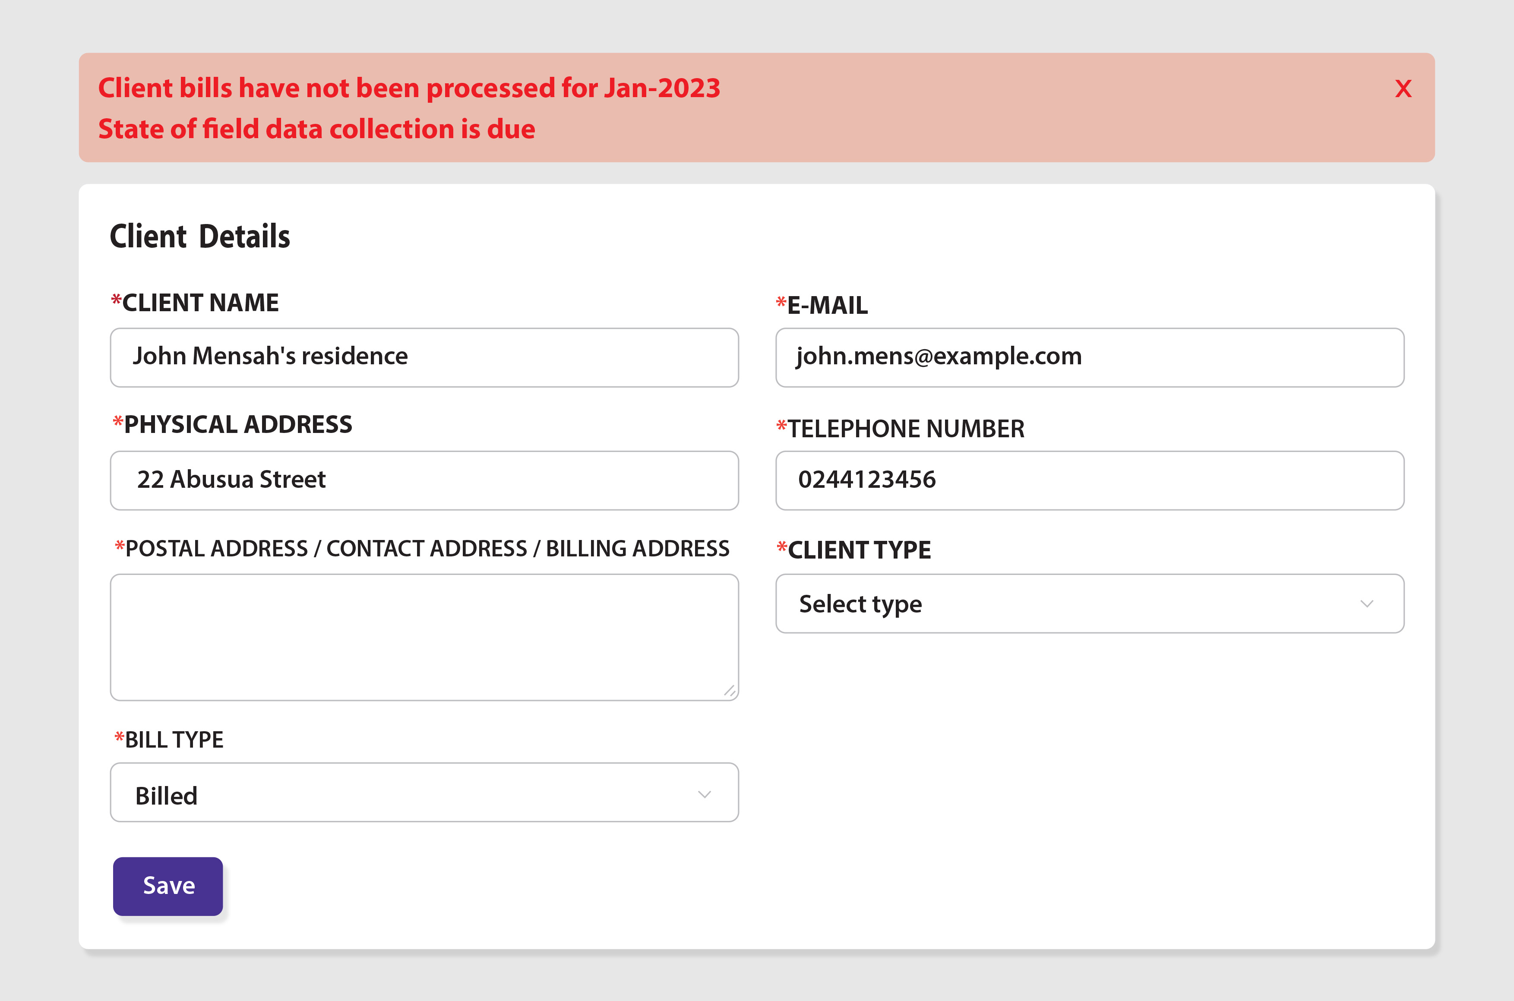The width and height of the screenshot is (1514, 1001).
Task: Click the Telephone Number field
Action: [x=1089, y=480]
